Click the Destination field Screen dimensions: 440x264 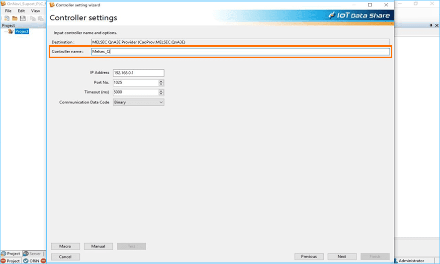241,42
